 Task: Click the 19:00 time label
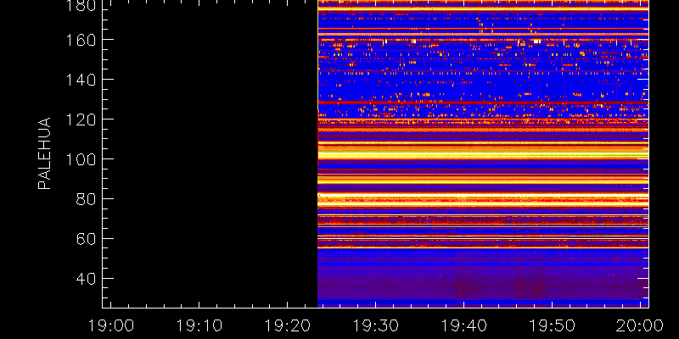click(111, 325)
